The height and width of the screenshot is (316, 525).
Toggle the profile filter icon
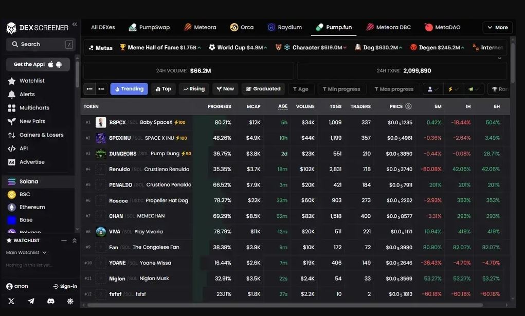(x=433, y=89)
